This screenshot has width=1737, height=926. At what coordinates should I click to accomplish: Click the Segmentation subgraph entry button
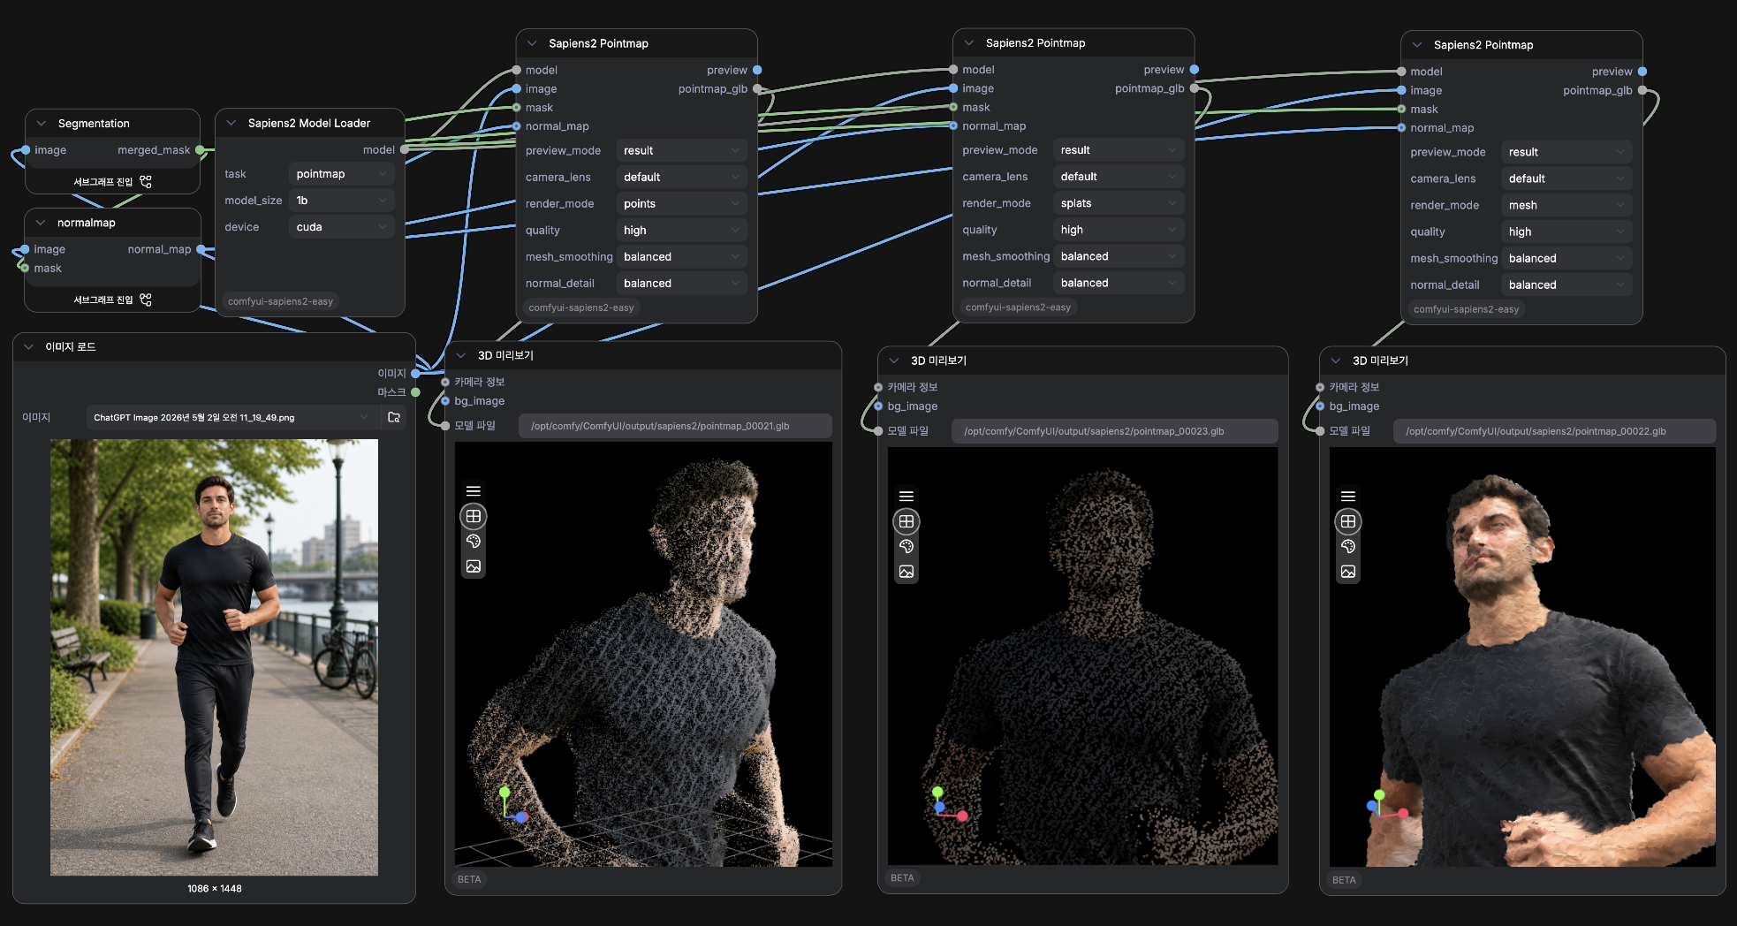tap(112, 181)
